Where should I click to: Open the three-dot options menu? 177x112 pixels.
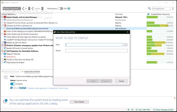[x=173, y=9]
